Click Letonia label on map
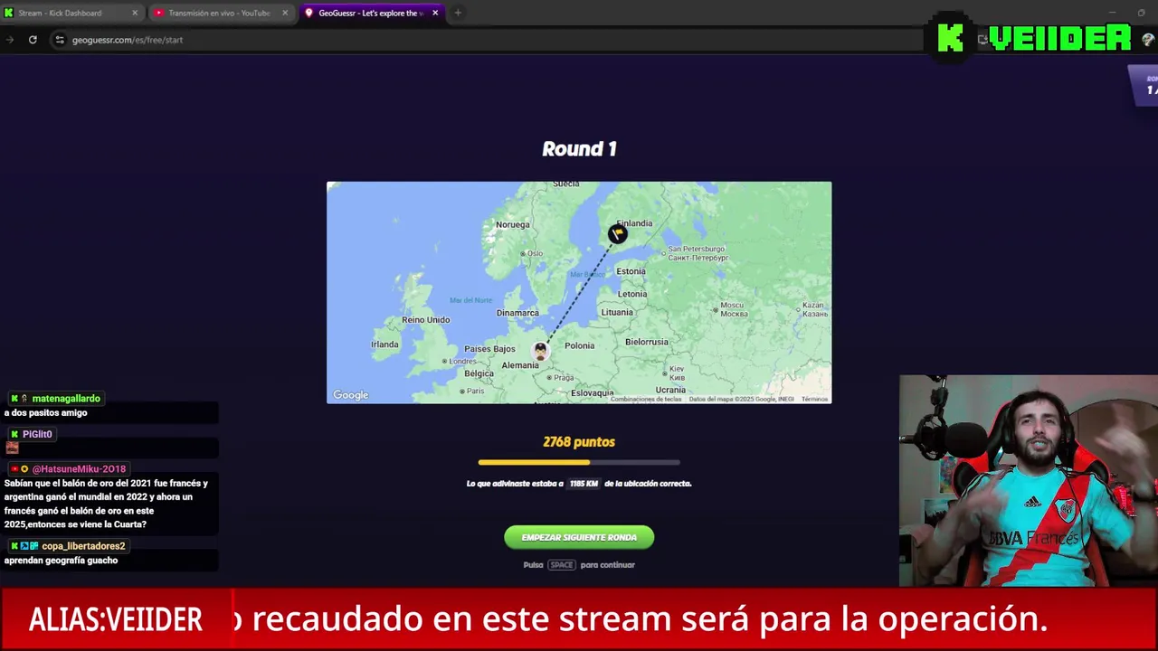 (632, 294)
